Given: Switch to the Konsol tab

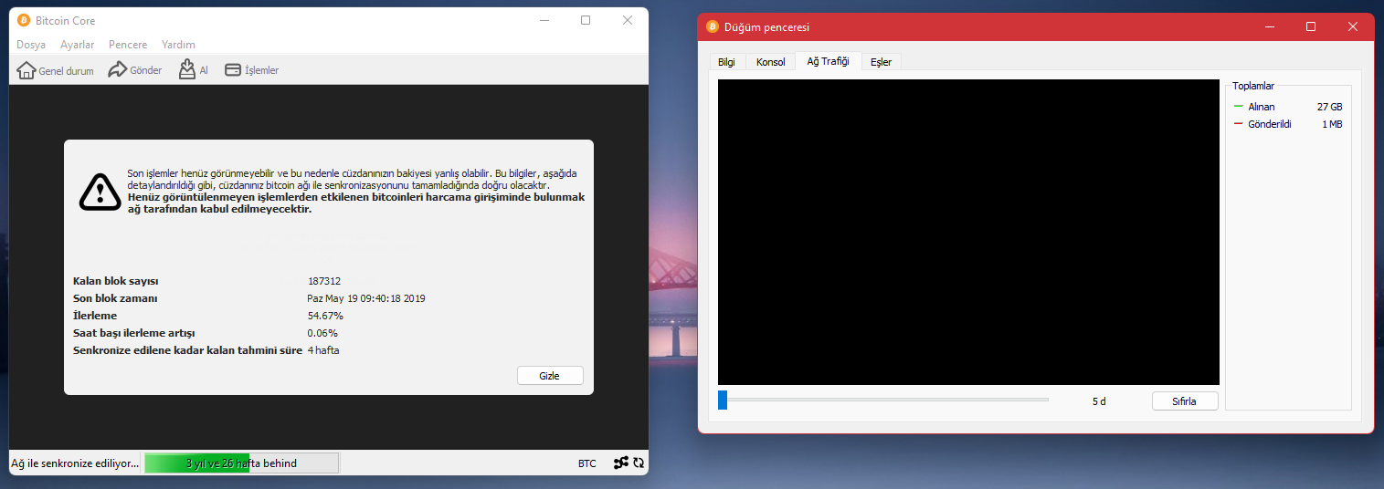Looking at the screenshot, I should 770,62.
